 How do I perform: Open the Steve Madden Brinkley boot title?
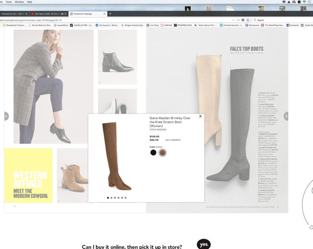tap(170, 122)
